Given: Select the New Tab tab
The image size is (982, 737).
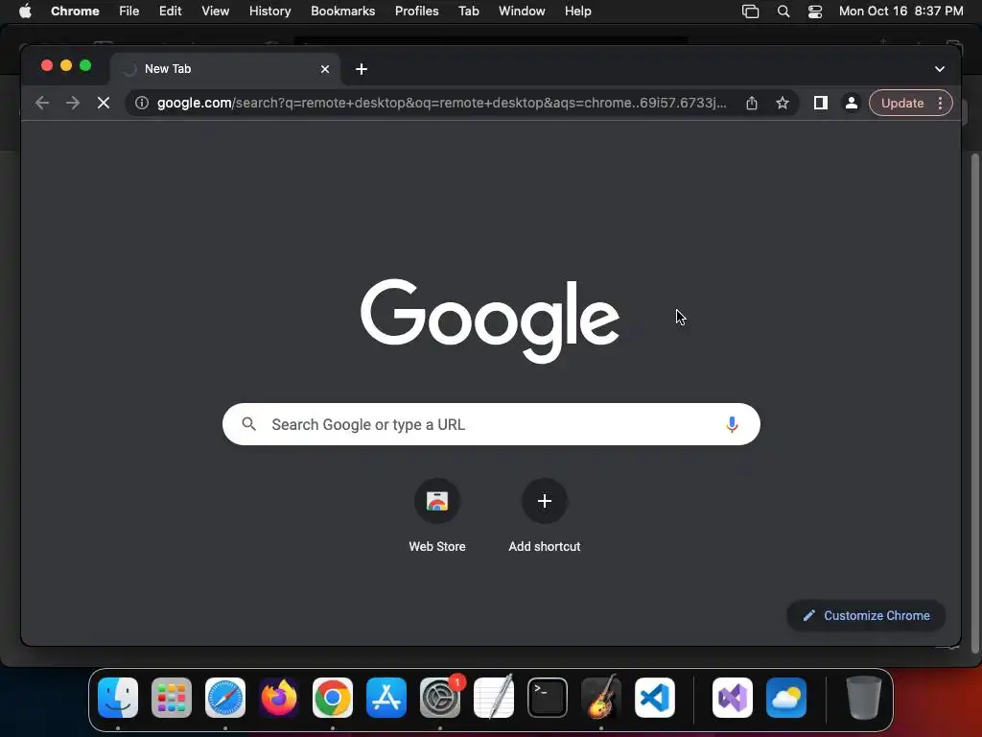Looking at the screenshot, I should tap(224, 69).
